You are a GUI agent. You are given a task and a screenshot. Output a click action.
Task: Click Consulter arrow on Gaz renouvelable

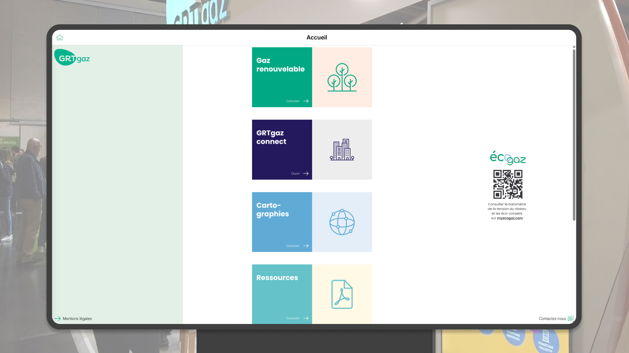(306, 101)
